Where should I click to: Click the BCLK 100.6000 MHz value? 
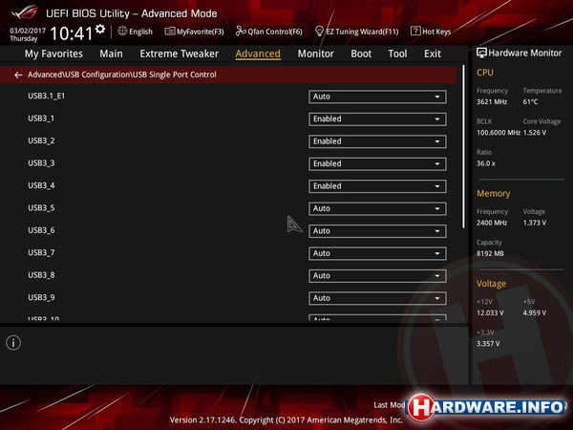499,133
